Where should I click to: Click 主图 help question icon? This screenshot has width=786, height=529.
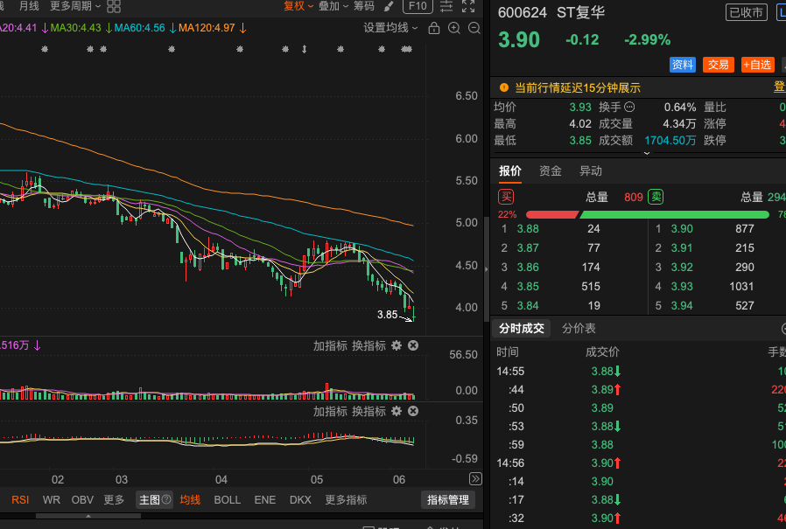coord(166,499)
